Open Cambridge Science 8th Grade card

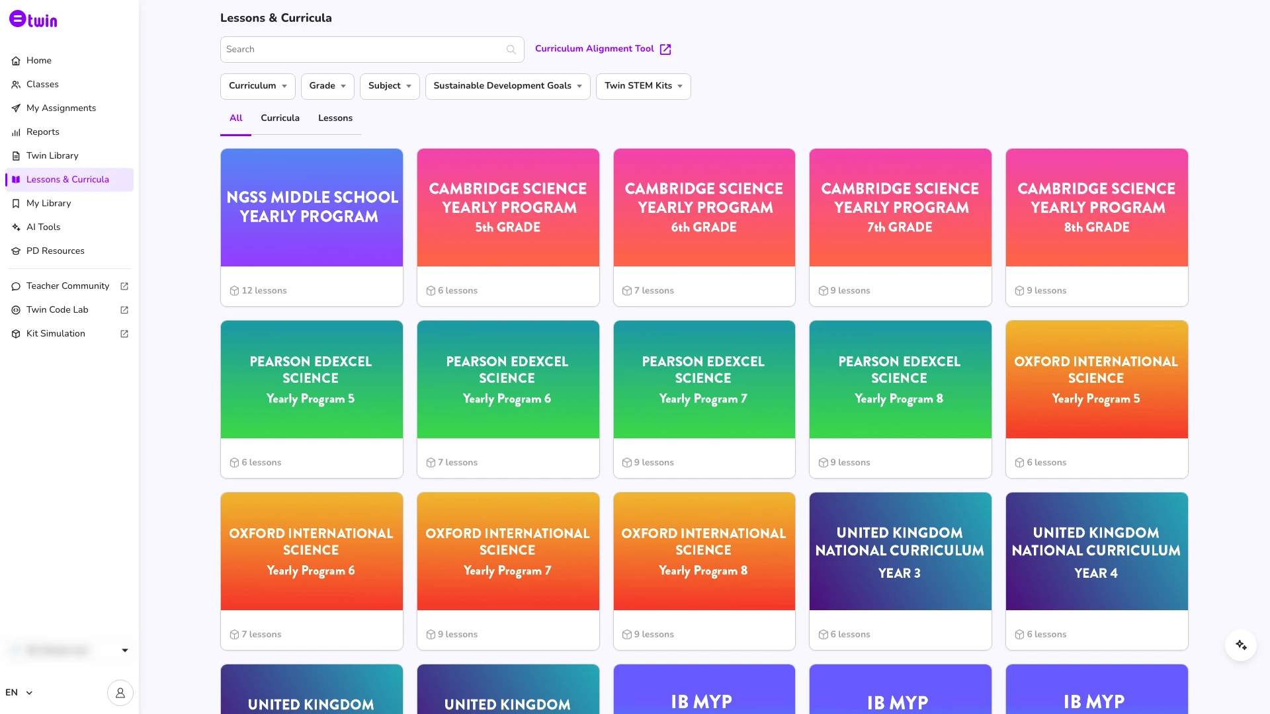click(x=1097, y=227)
